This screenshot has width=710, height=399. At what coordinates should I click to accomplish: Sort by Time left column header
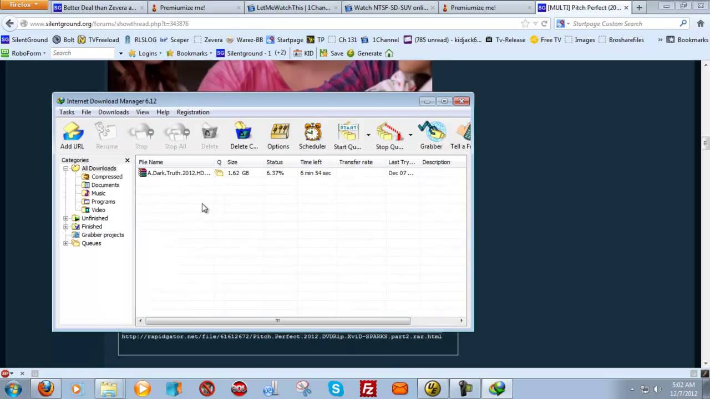(317, 162)
